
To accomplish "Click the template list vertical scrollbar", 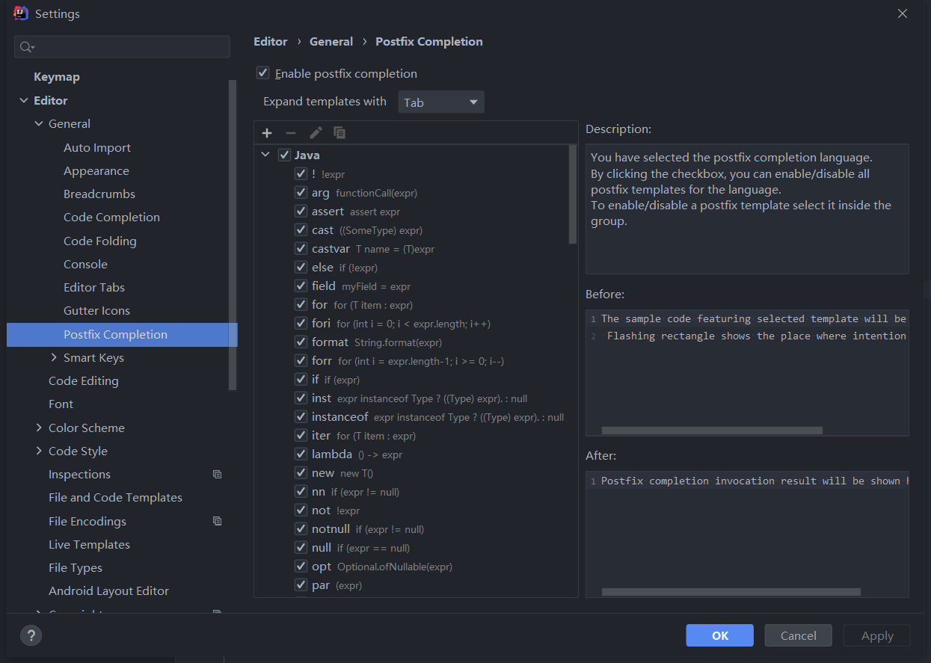I will coord(573,194).
